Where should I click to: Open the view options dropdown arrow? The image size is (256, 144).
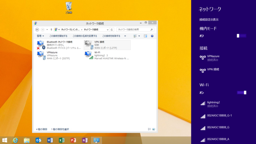click(139, 36)
